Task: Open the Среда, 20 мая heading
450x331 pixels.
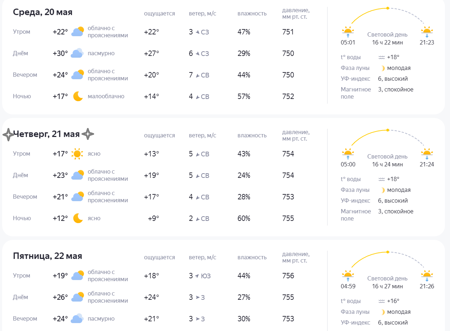Action: click(43, 12)
